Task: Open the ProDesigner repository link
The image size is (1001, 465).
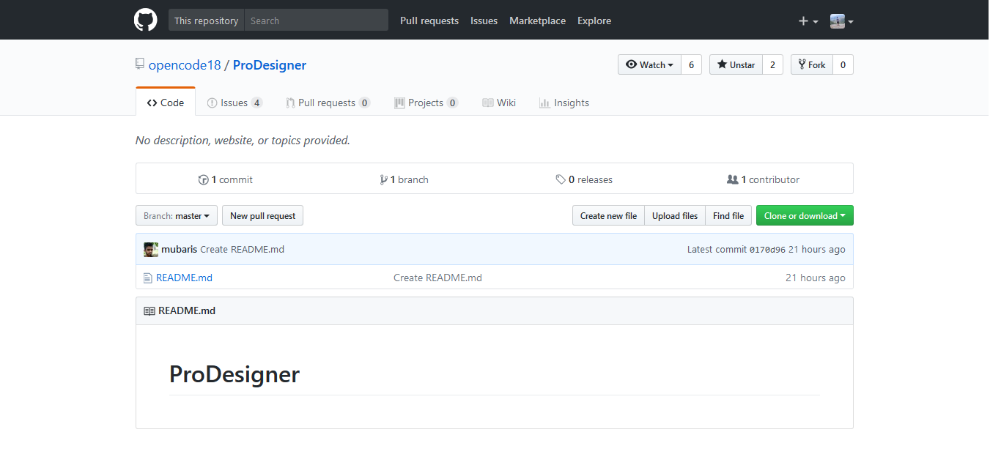Action: (270, 65)
